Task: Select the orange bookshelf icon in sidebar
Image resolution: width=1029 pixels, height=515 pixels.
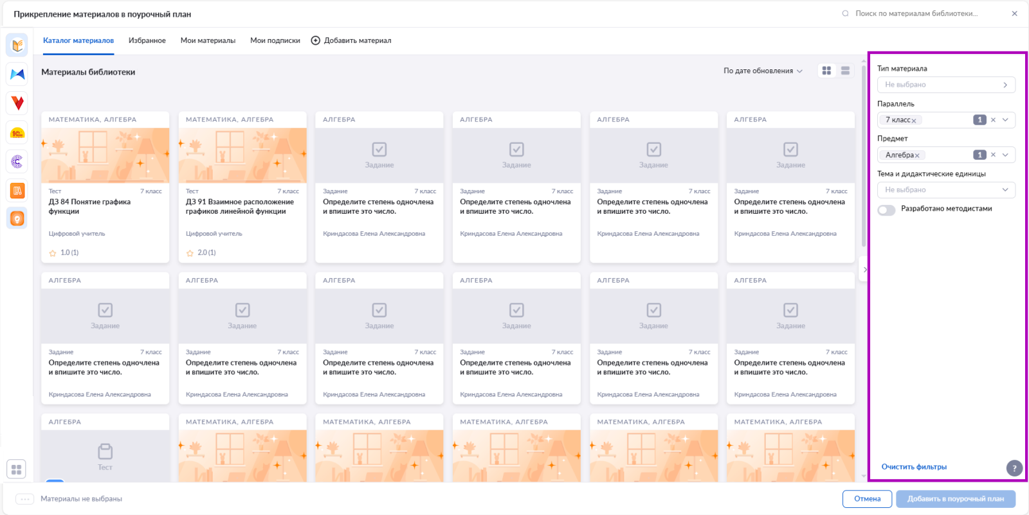Action: pyautogui.click(x=17, y=190)
